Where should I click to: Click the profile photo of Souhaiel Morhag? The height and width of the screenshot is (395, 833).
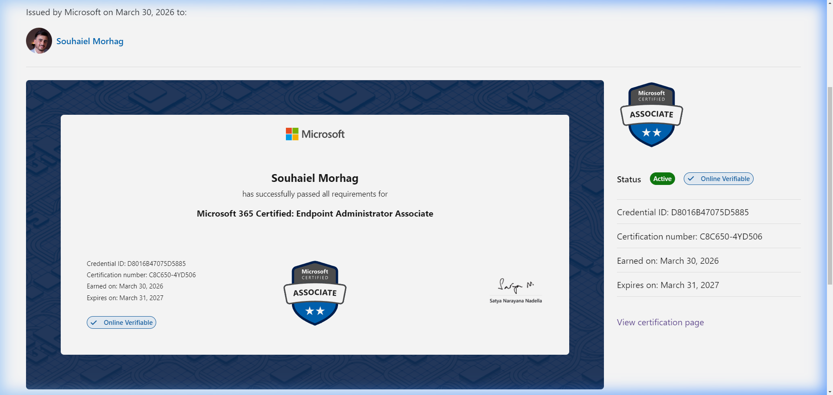[39, 41]
